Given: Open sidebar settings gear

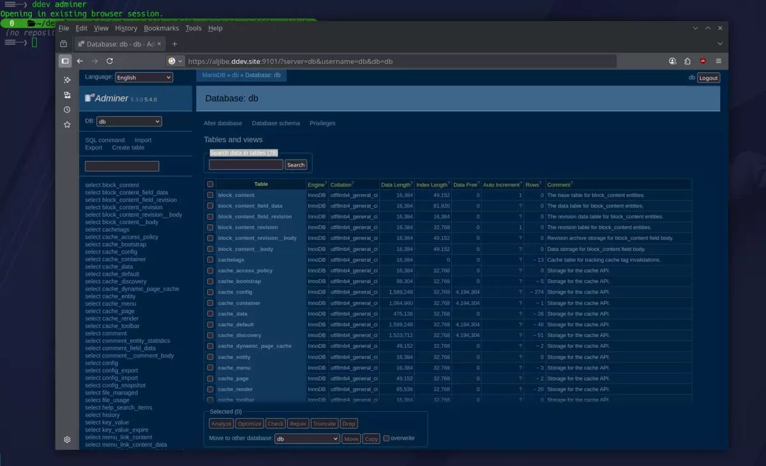Looking at the screenshot, I should [x=67, y=439].
